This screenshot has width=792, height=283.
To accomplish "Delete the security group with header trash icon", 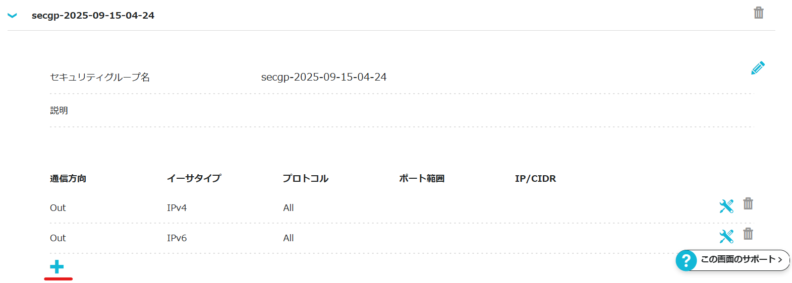I will click(758, 13).
